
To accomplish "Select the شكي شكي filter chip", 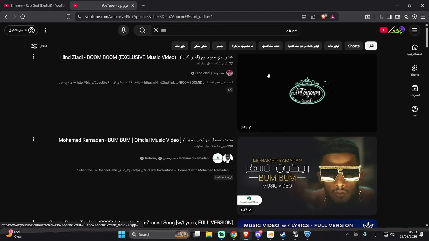I will [200, 46].
